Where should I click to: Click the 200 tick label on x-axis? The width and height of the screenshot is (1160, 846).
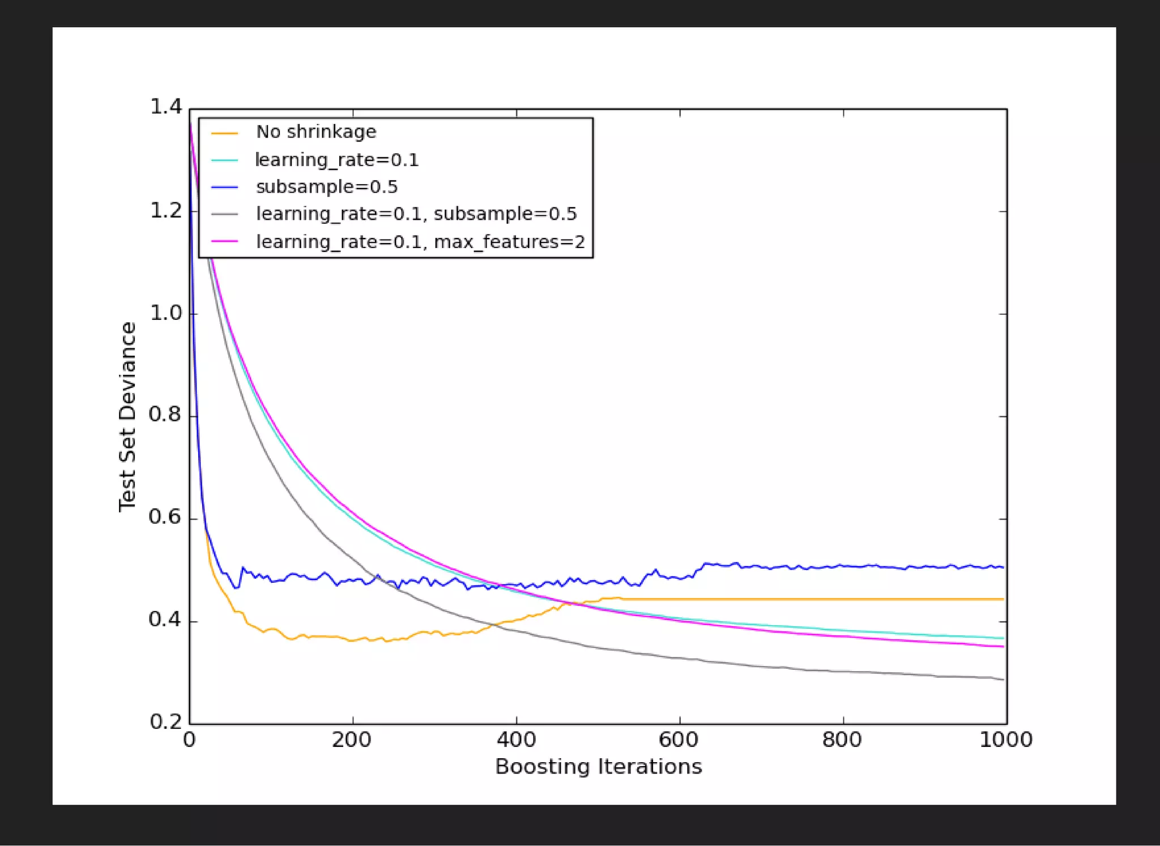pyautogui.click(x=352, y=740)
